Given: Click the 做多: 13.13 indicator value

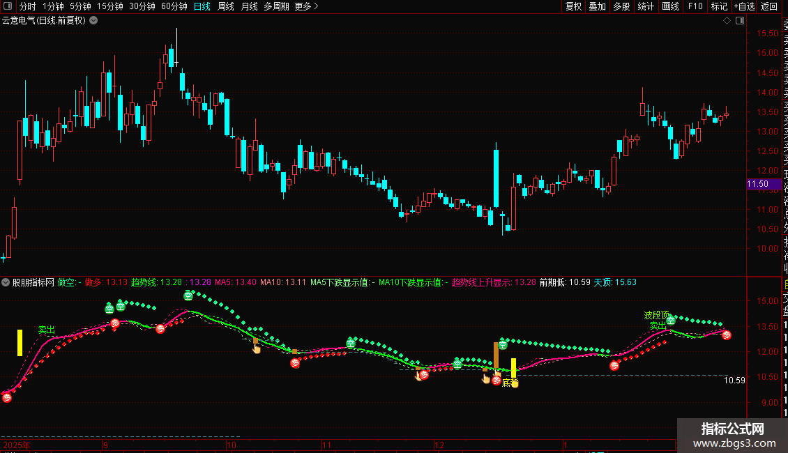Looking at the screenshot, I should pos(106,282).
